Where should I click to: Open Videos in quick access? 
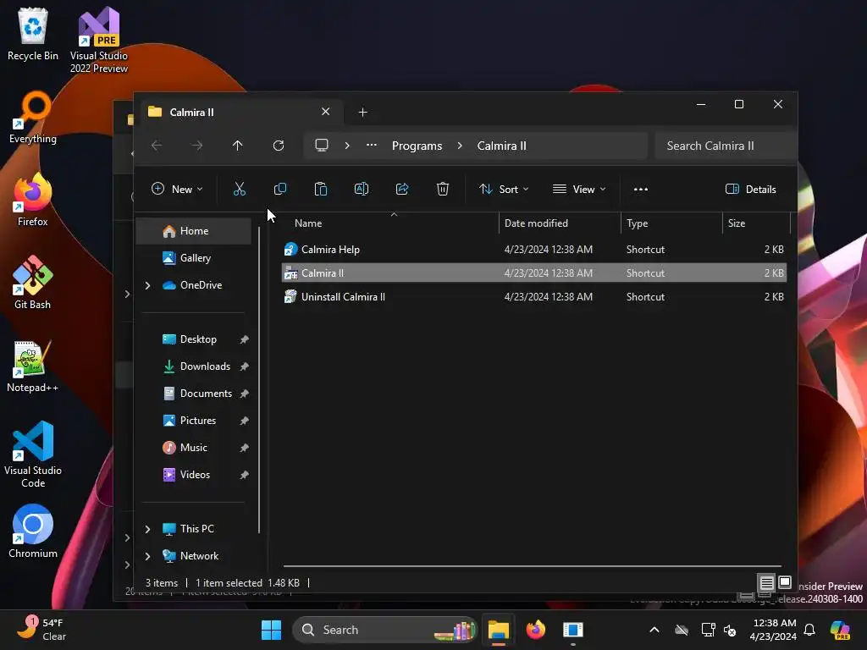(194, 475)
